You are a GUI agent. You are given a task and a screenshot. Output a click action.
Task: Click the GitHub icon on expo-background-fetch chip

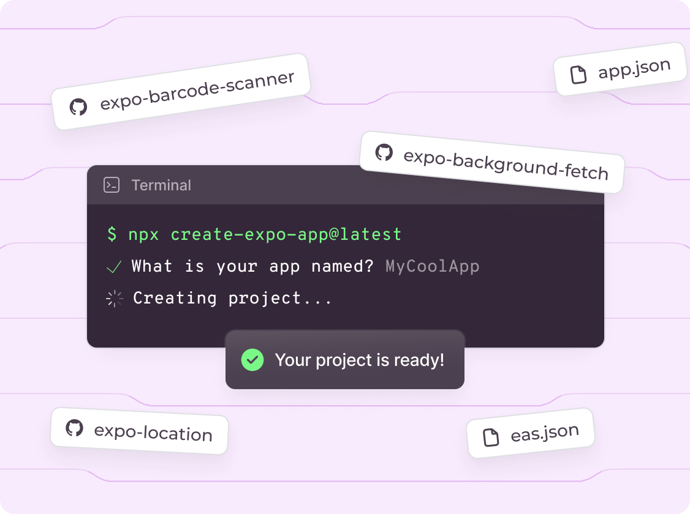384,152
